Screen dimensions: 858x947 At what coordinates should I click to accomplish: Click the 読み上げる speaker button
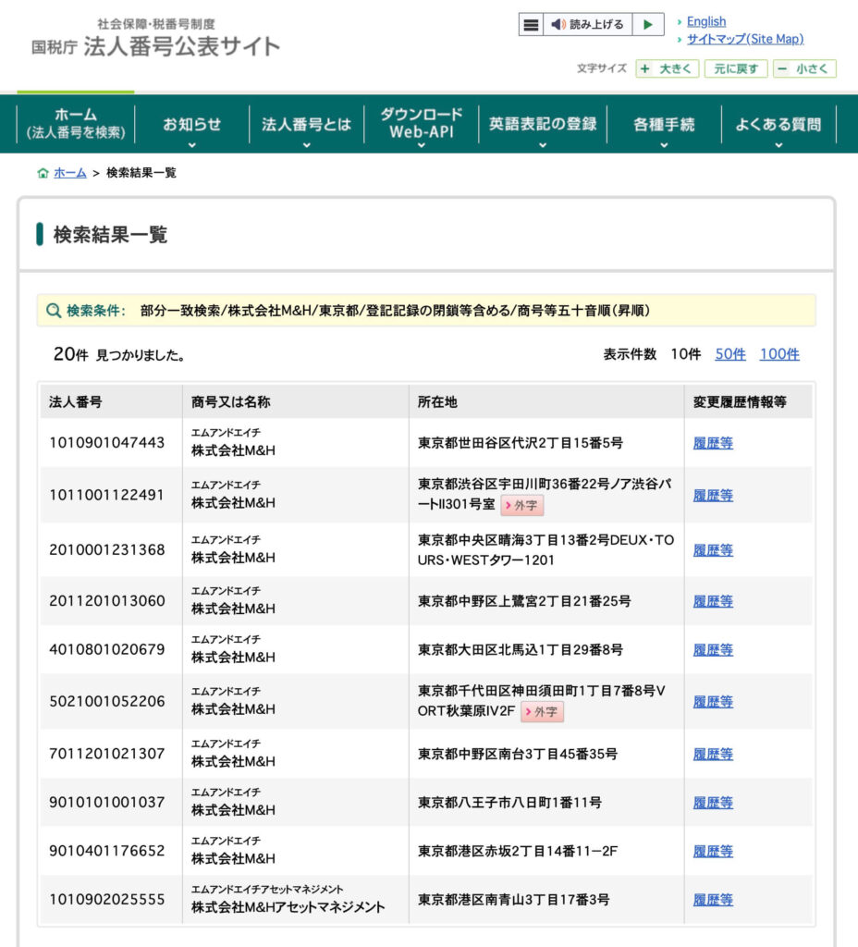pyautogui.click(x=588, y=25)
